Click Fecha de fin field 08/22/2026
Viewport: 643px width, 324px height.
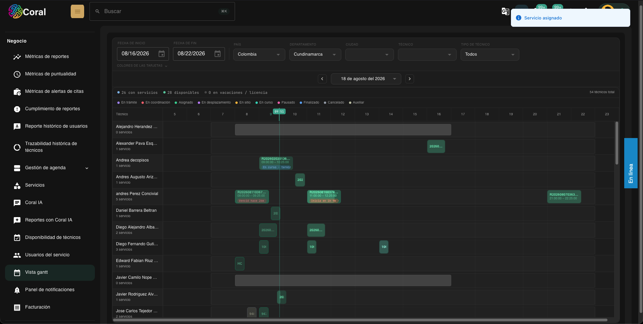click(x=199, y=54)
